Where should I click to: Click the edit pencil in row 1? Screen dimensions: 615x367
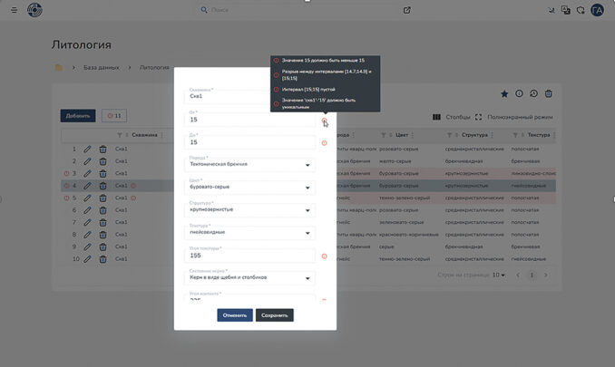pos(88,149)
